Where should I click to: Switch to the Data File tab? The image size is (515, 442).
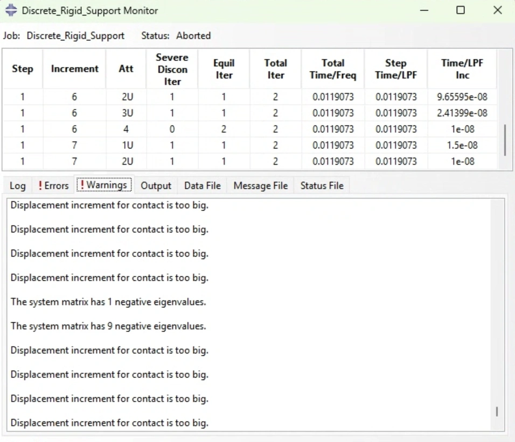202,186
